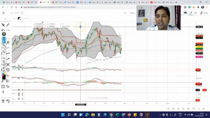210x118 pixels.
Task: Click the blue crosshair icon beside symbol search
Action: (4, 13)
